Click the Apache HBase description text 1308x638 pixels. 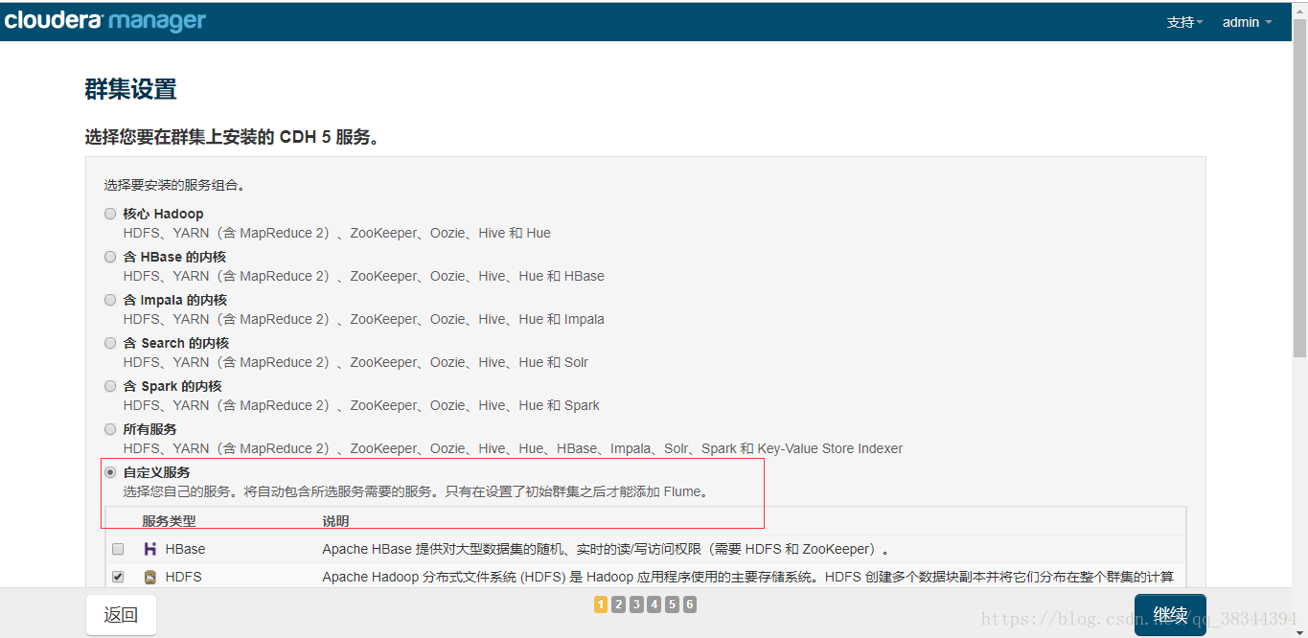point(607,549)
